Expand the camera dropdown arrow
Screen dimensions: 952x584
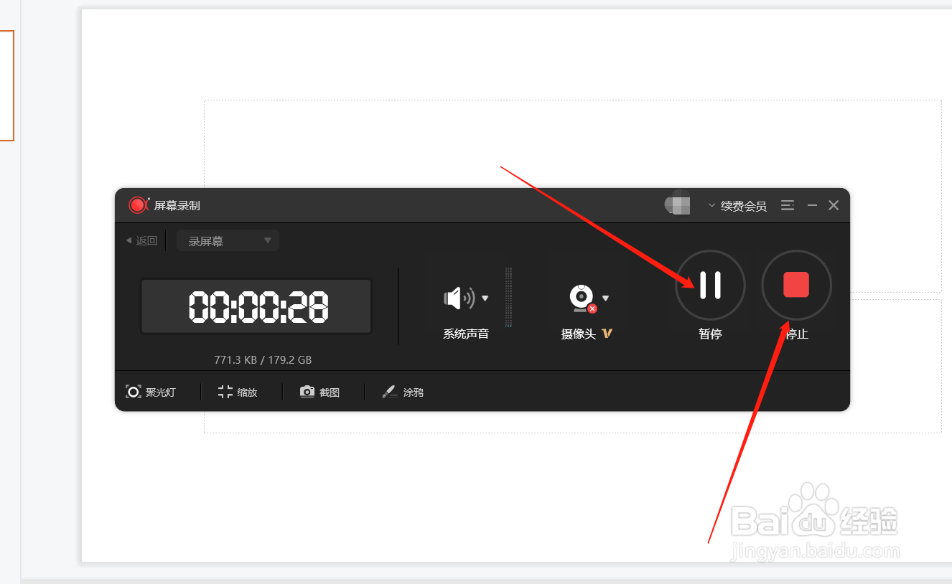click(605, 298)
